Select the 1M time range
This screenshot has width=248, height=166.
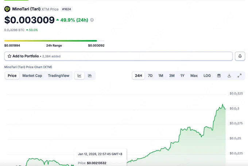coord(161,76)
